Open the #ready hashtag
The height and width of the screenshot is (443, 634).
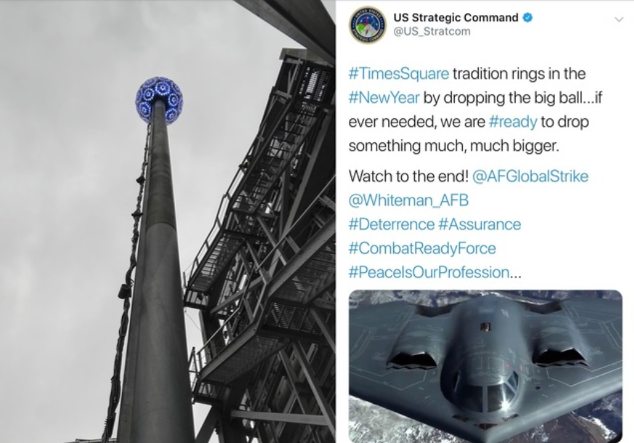[x=513, y=122]
